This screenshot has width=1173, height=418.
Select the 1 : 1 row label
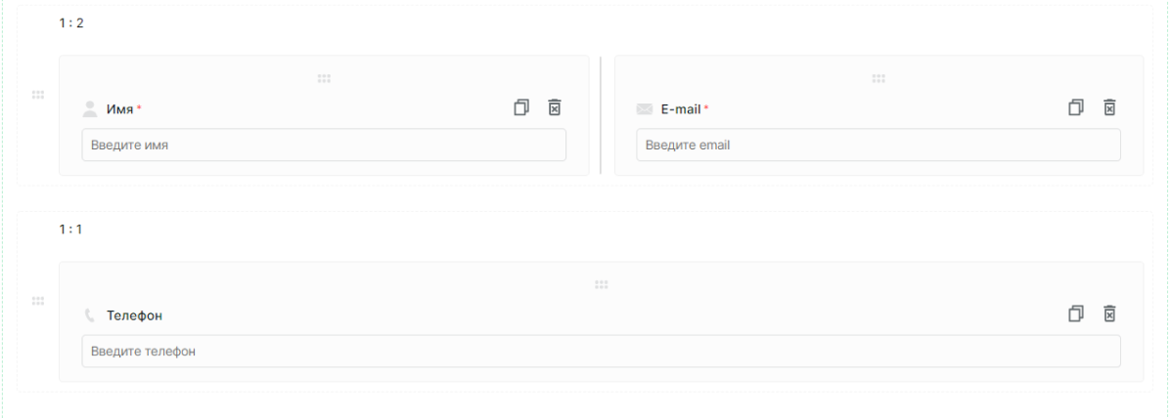(x=71, y=230)
